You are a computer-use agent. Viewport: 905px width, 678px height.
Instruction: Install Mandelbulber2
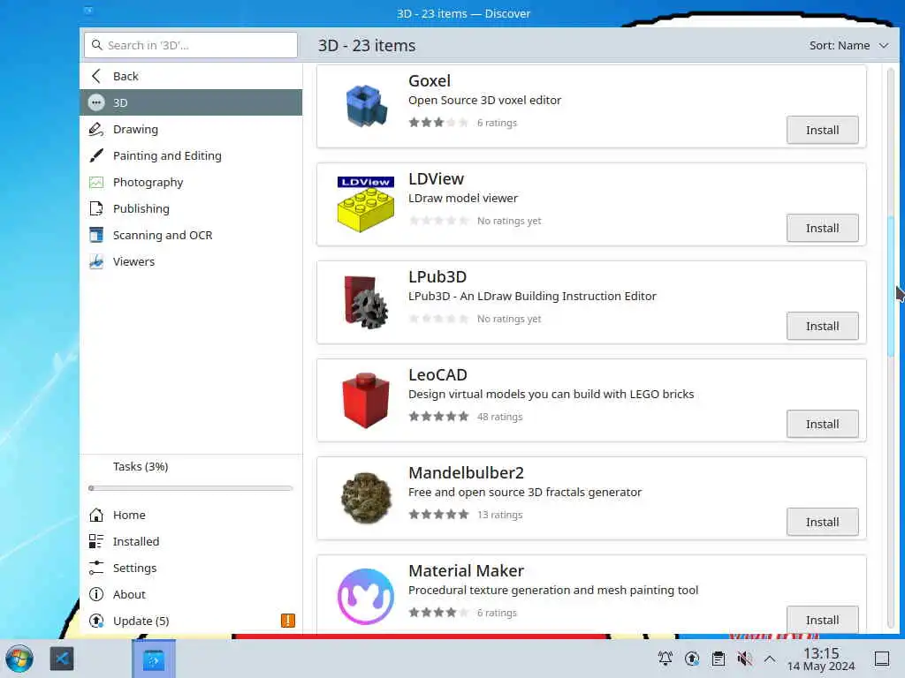coord(822,523)
